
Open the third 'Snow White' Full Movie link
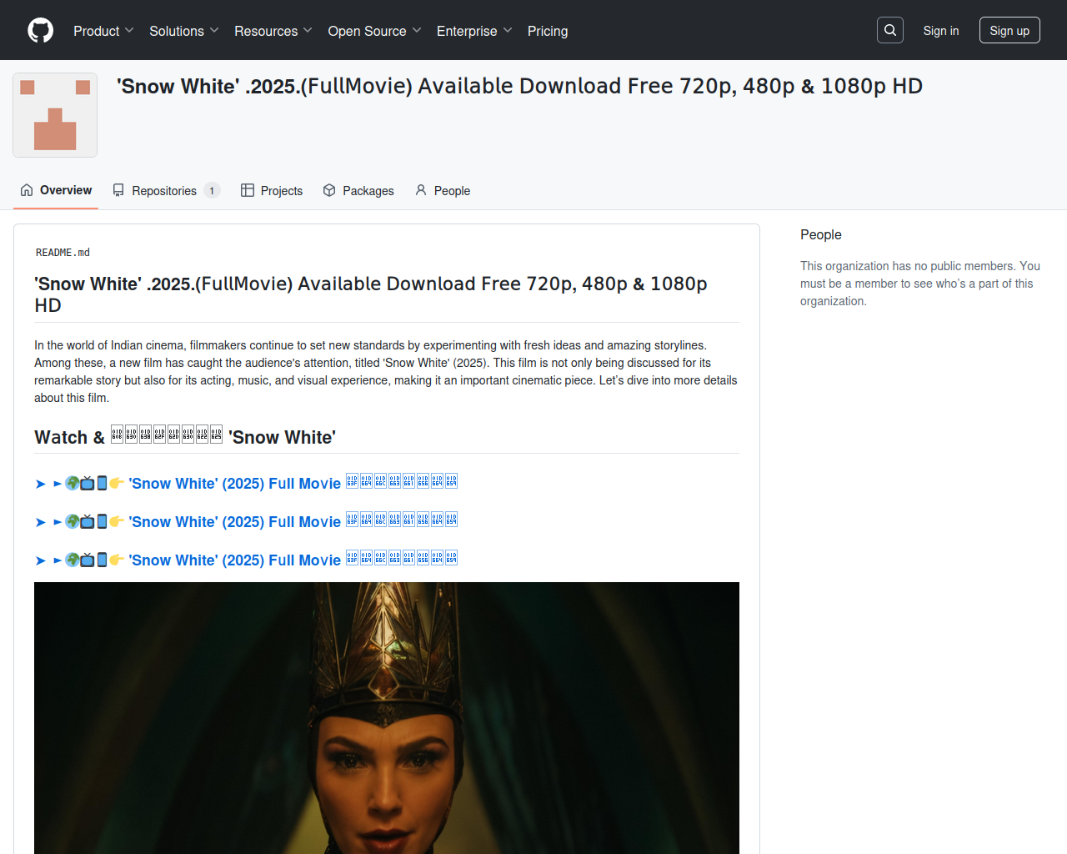coord(235,560)
